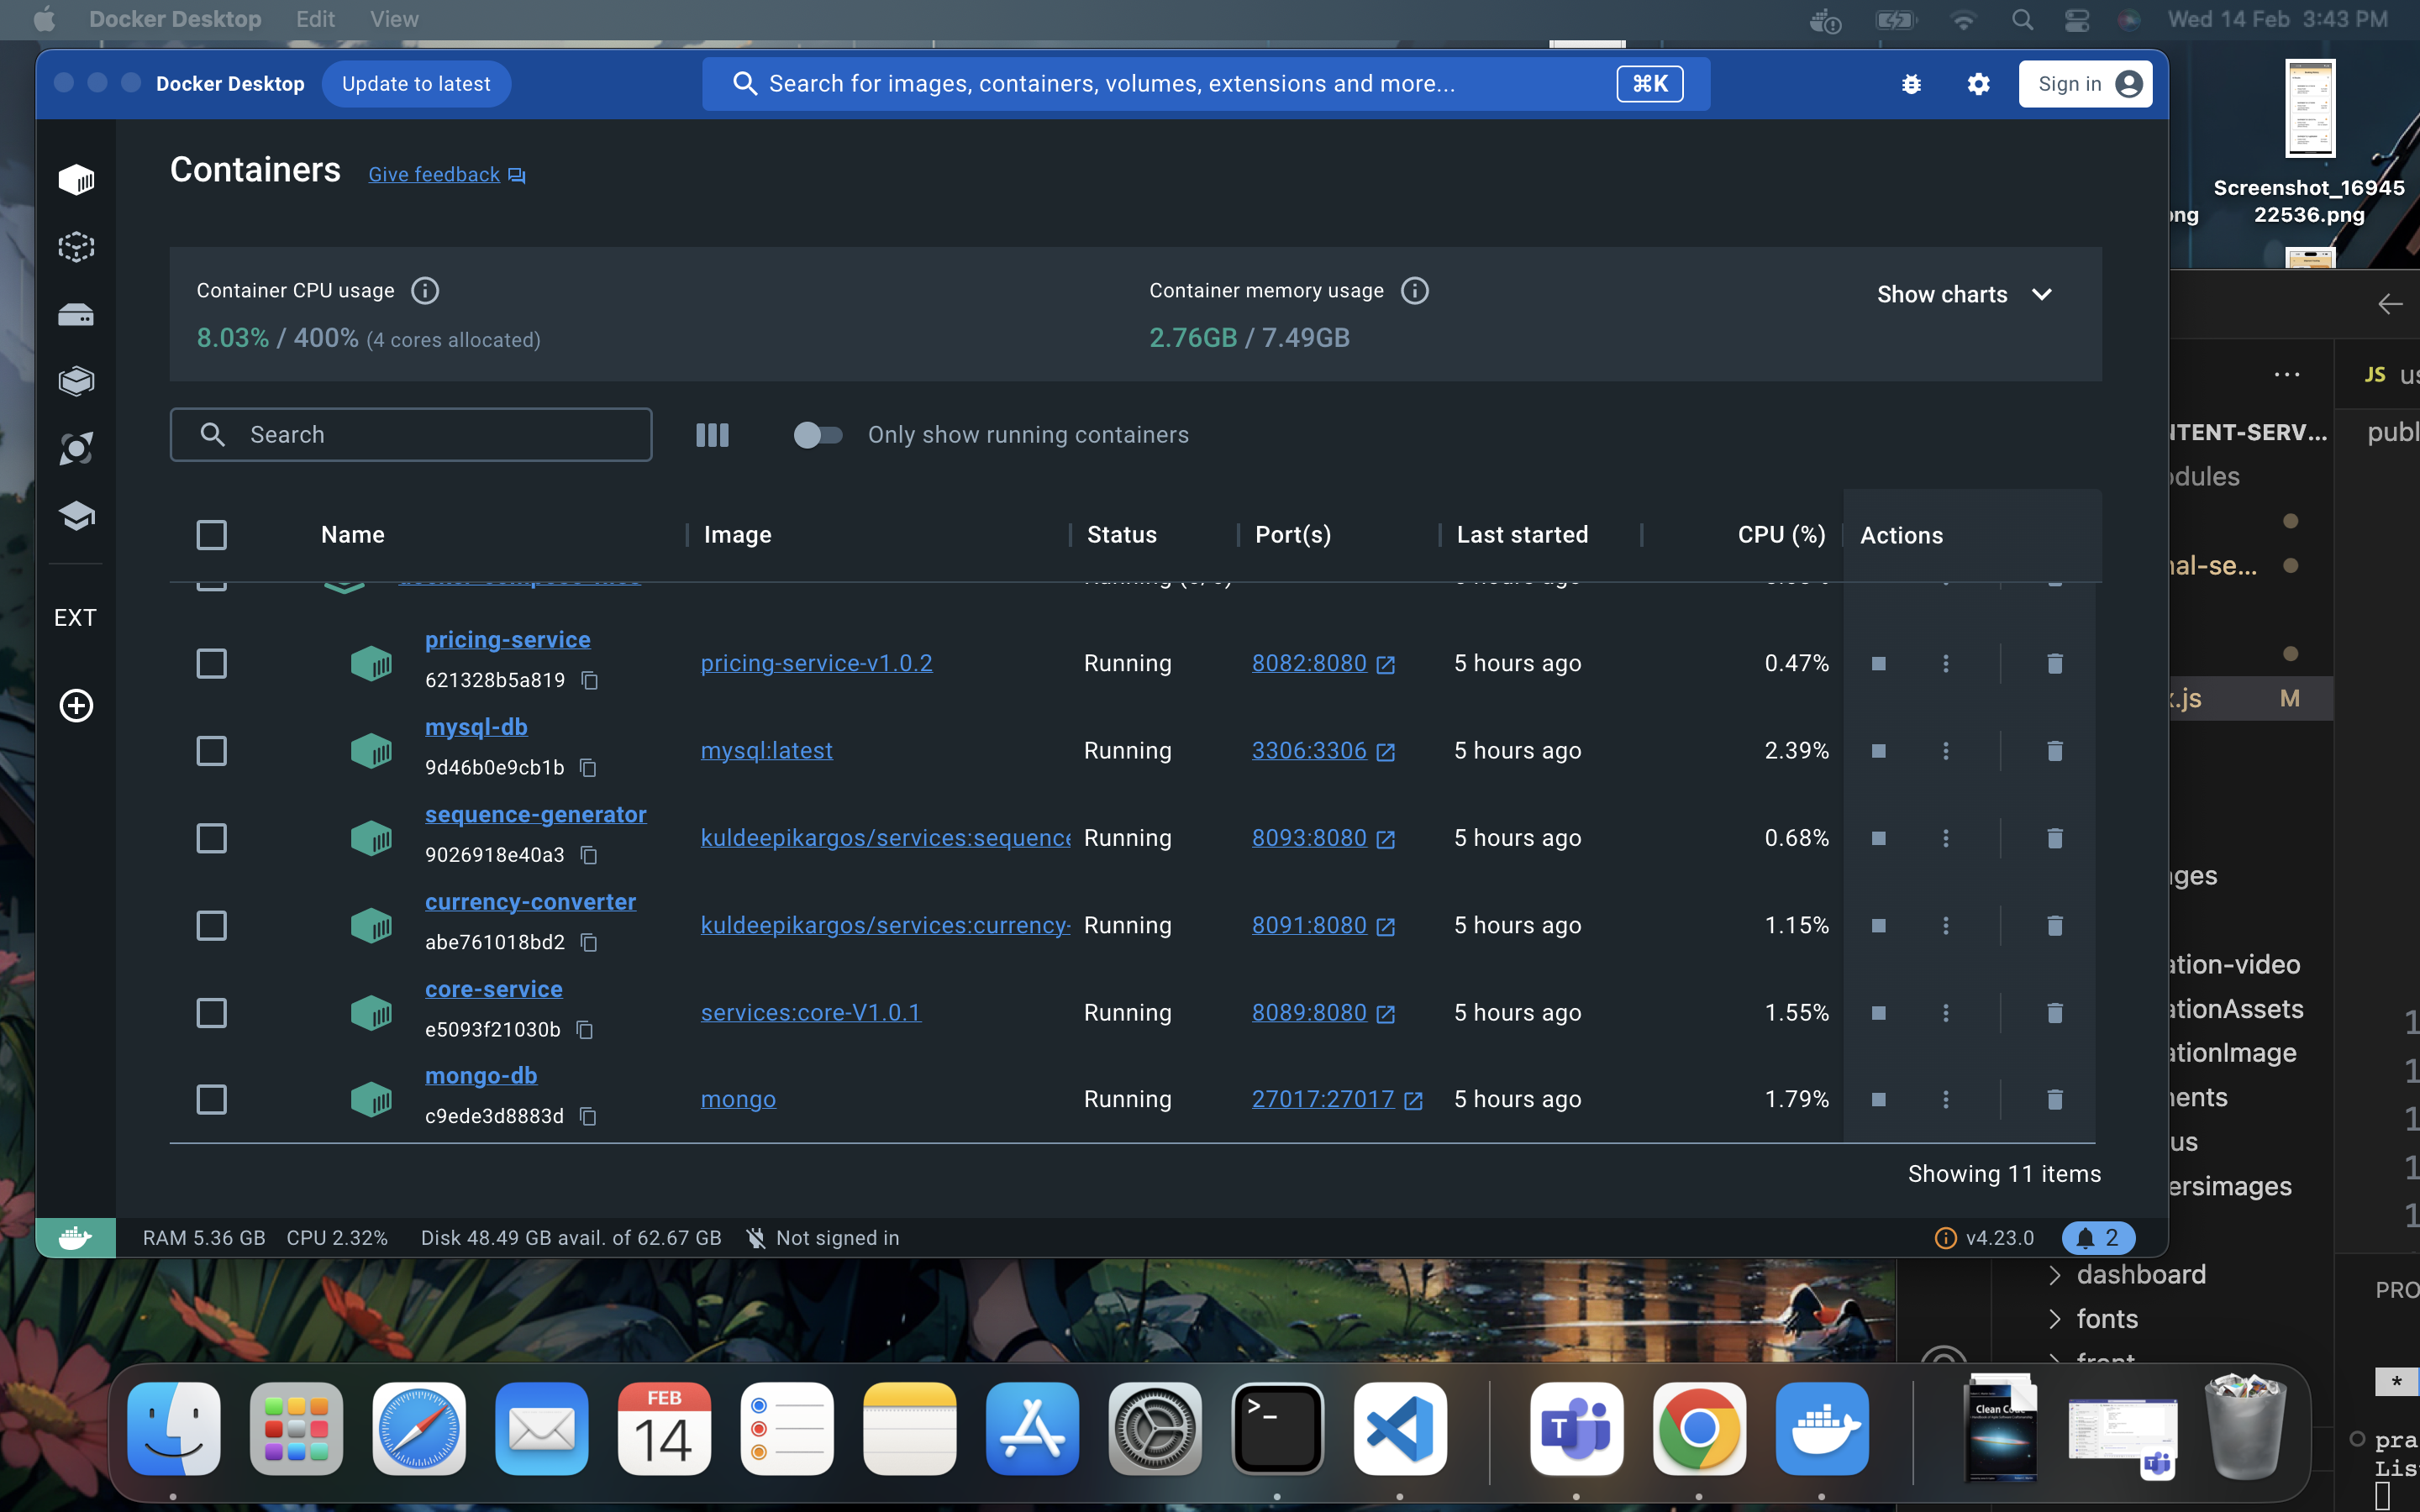This screenshot has width=2420, height=1512.
Task: Stop the mysql-db container
Action: [1878, 751]
